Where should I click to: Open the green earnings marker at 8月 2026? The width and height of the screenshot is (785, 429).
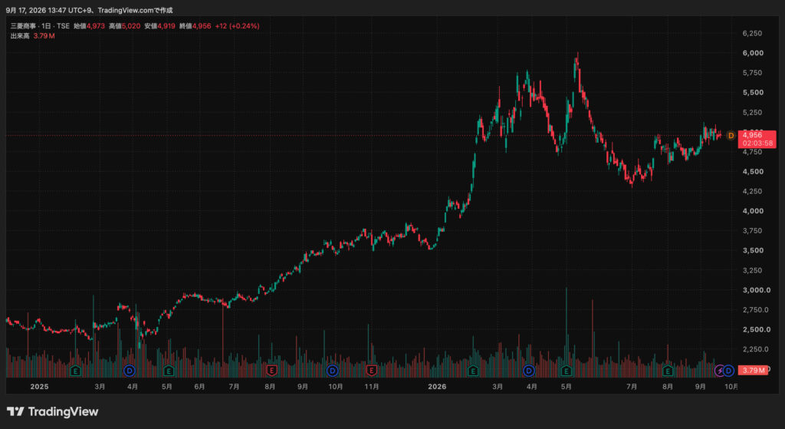(x=668, y=371)
